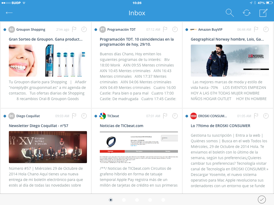This screenshot has width=274, height=205.
Task: Tap '06:44 AM' timestamp
Action: pos(244,29)
